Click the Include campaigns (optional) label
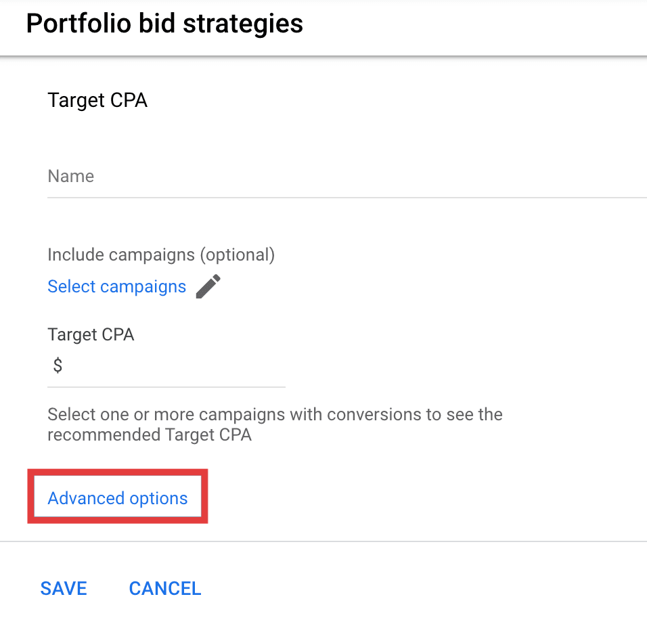Screen dimensions: 647x624 (x=161, y=254)
